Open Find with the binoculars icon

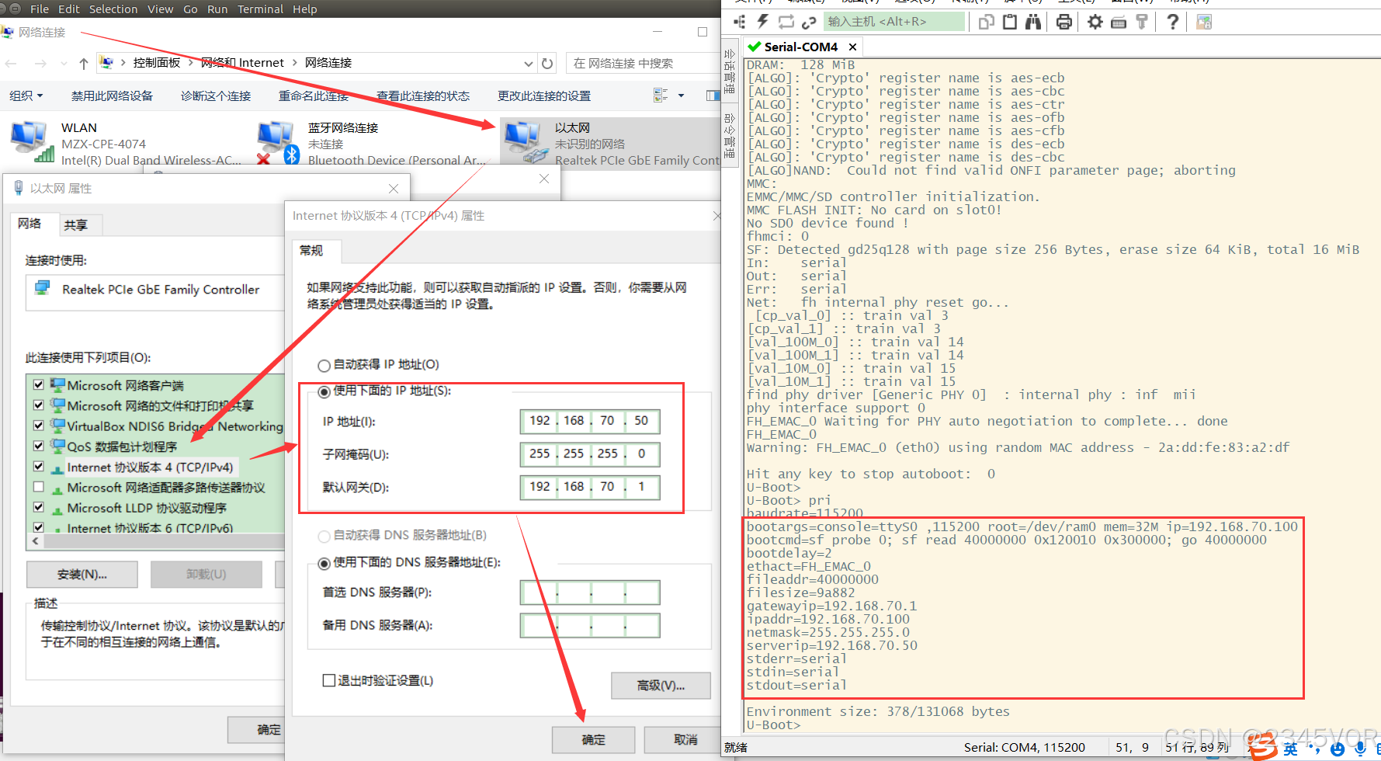(x=1032, y=22)
